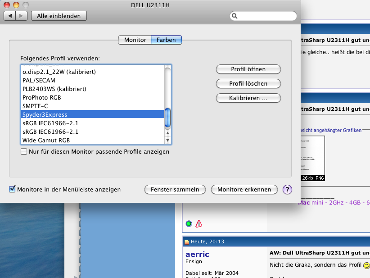This screenshot has width=370, height=278.
Task: Open help with the question mark button
Action: click(287, 189)
